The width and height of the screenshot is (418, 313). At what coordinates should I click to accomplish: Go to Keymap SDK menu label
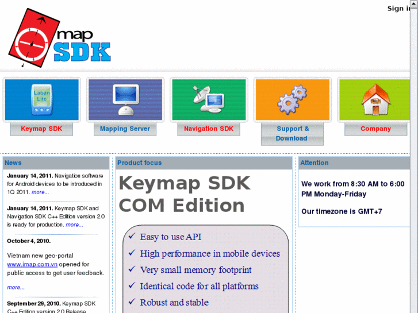coord(41,129)
